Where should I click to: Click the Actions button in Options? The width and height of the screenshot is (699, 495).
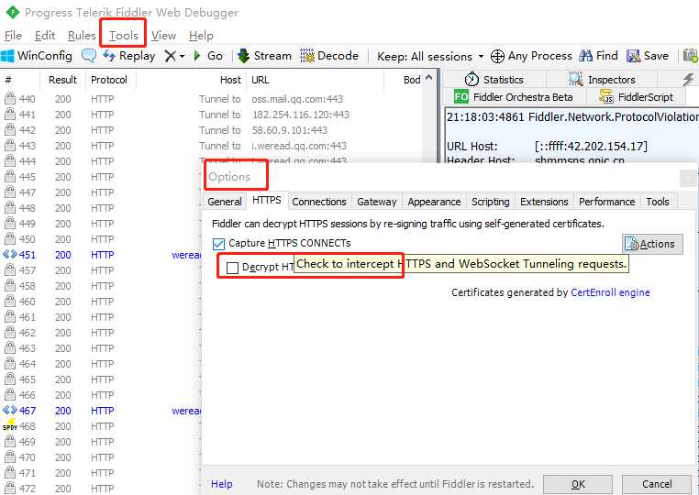652,244
